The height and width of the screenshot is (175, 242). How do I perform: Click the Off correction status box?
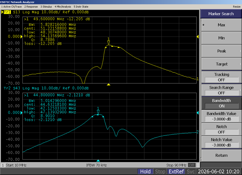tap(192, 165)
